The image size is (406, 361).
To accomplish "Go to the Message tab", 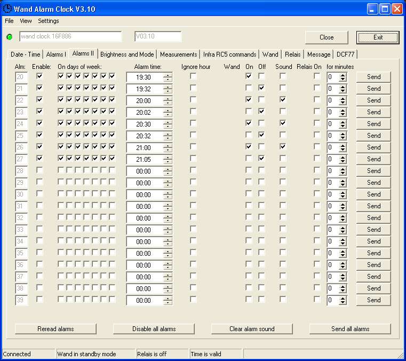I will click(x=319, y=54).
